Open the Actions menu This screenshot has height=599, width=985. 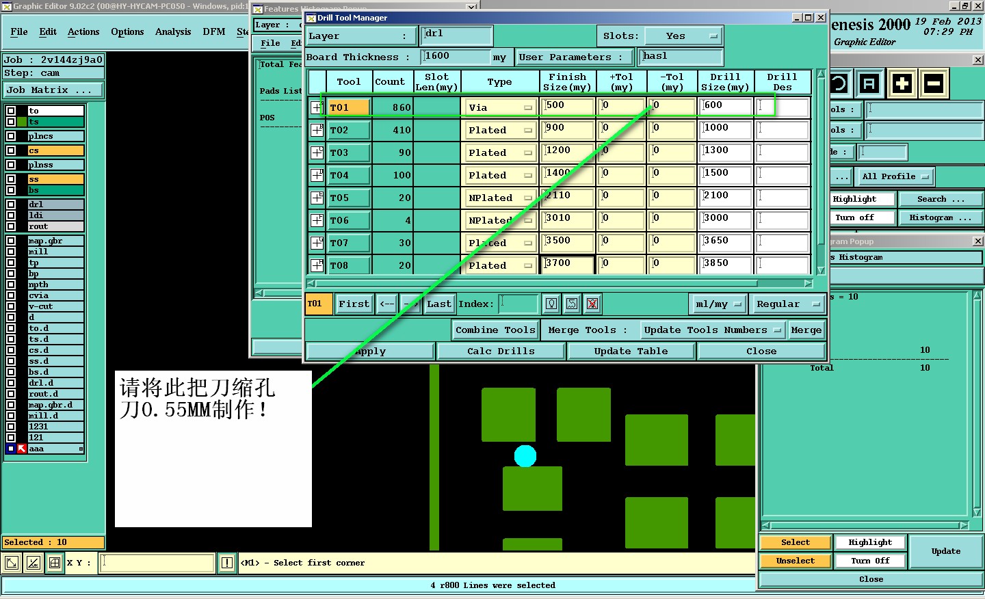(83, 31)
